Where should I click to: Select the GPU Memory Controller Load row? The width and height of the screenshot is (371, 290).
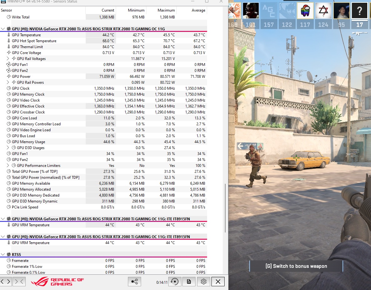tap(104, 124)
